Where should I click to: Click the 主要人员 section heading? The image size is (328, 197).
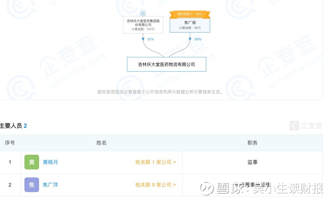(12, 126)
